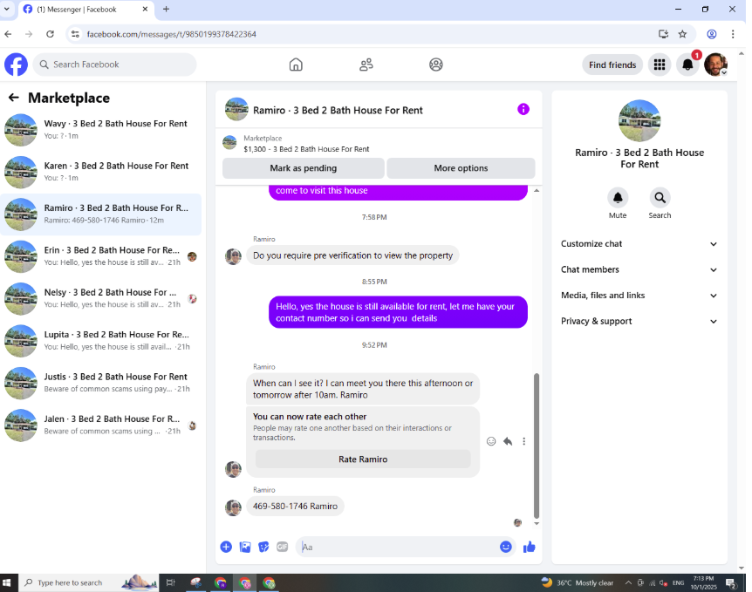Open the account profile picture menu
The image size is (752, 592).
coord(715,65)
